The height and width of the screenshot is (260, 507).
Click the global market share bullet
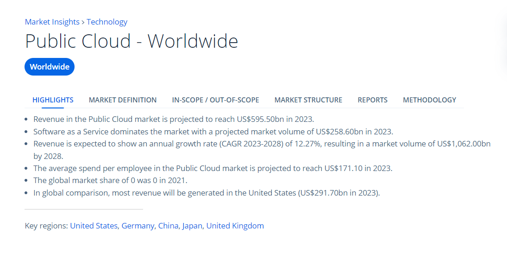[x=110, y=180]
